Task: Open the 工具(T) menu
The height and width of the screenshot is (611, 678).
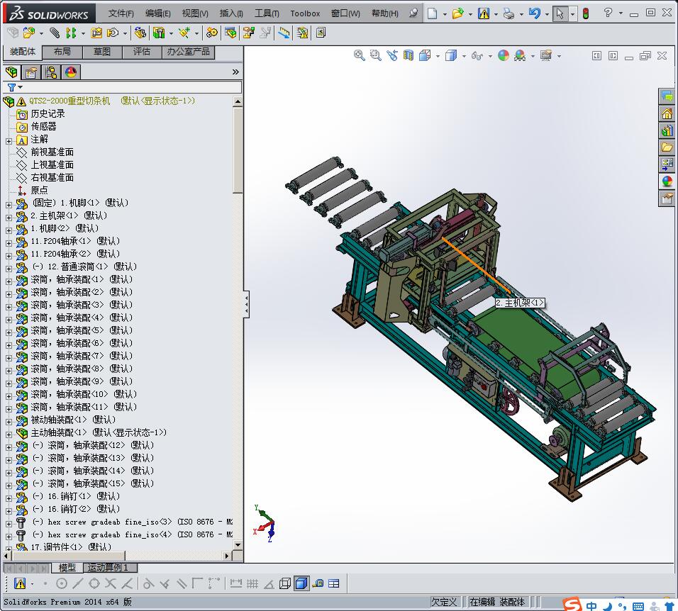Action: click(x=267, y=13)
